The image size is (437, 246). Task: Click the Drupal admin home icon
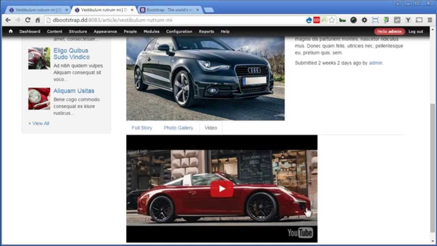(11, 31)
